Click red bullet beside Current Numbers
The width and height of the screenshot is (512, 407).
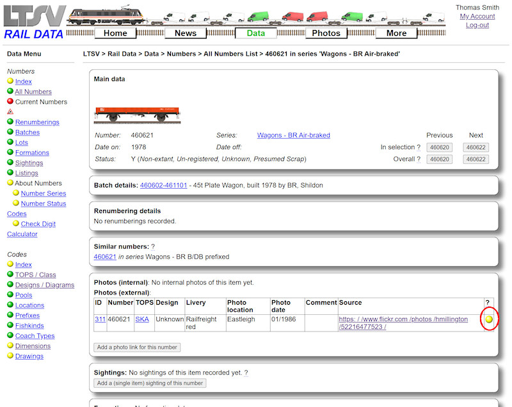[10, 101]
